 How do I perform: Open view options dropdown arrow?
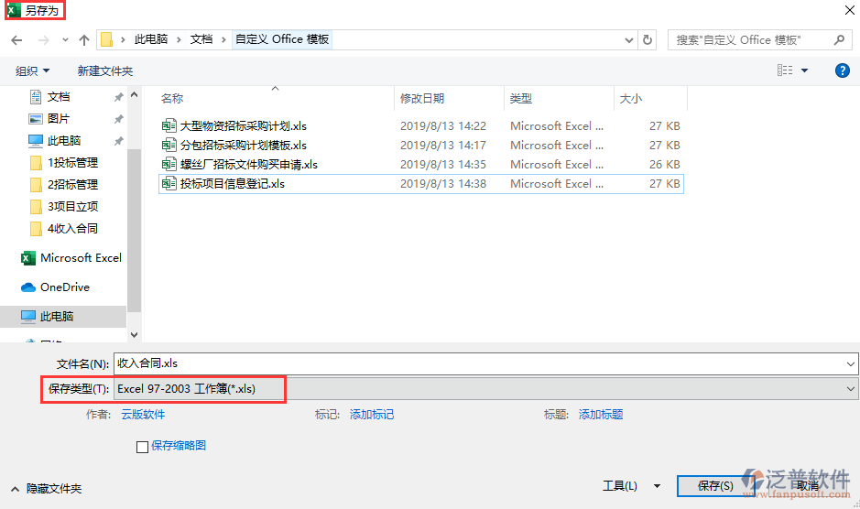pyautogui.click(x=805, y=70)
